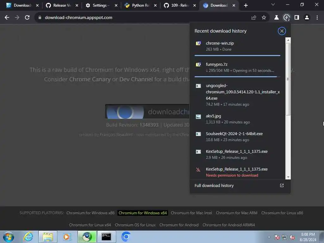
Task: Click the muted volume tray icon
Action: click(292, 237)
